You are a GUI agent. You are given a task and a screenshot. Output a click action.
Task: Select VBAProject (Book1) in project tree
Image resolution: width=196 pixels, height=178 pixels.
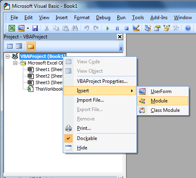(x=43, y=56)
